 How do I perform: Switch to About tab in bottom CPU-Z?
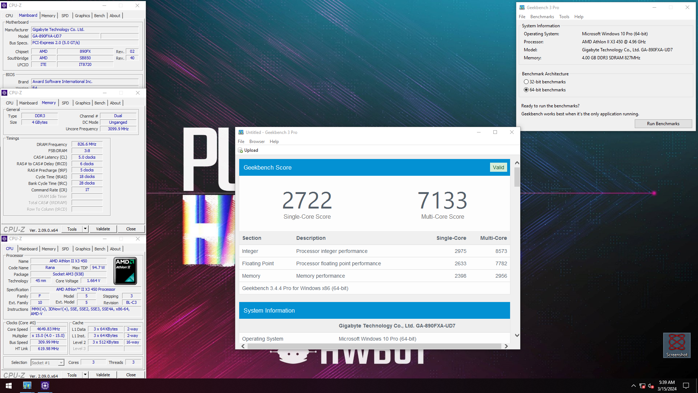point(115,249)
